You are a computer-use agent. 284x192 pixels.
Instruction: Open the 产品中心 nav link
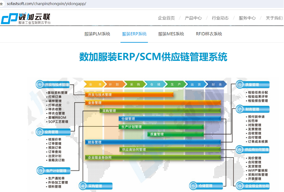(x=193, y=18)
